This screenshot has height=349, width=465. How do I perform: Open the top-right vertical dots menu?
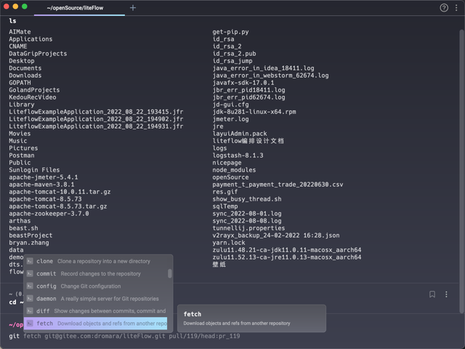(456, 7)
